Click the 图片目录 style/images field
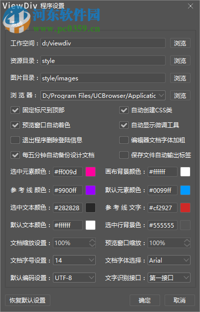Viewport: 200px width, 312px height. click(103, 78)
